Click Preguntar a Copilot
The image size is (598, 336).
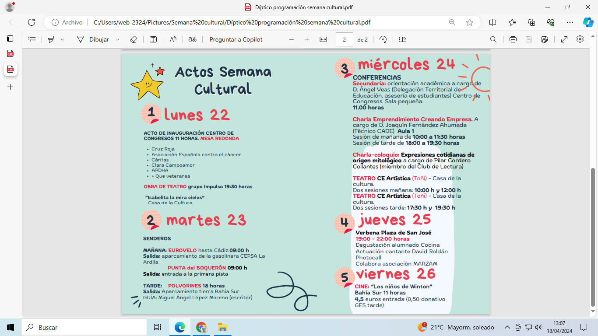coord(236,39)
